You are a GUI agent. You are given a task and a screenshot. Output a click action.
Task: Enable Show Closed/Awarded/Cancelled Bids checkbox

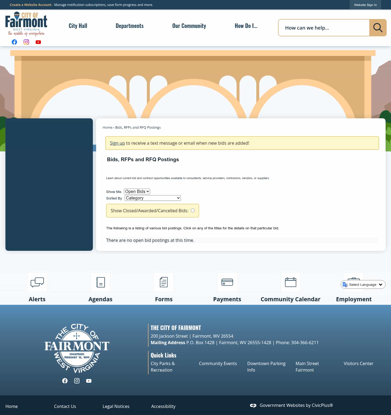coord(193,210)
